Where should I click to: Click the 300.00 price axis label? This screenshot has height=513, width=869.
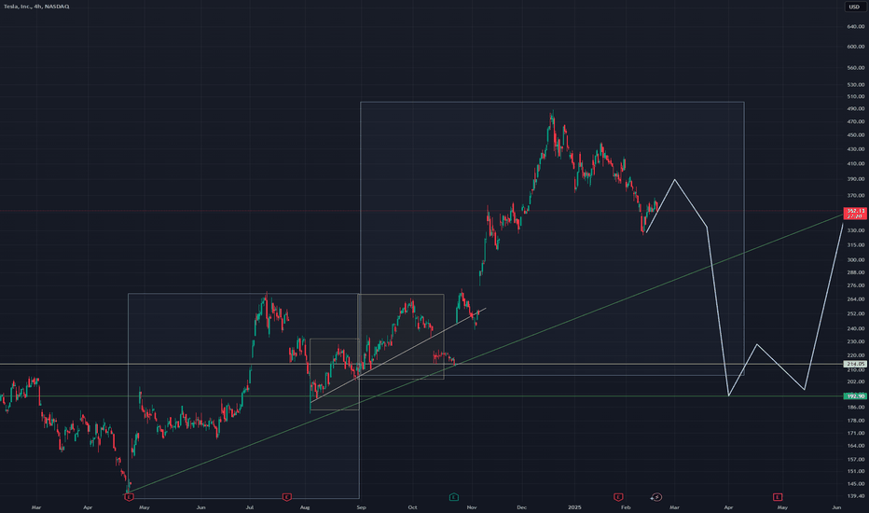[x=856, y=259]
